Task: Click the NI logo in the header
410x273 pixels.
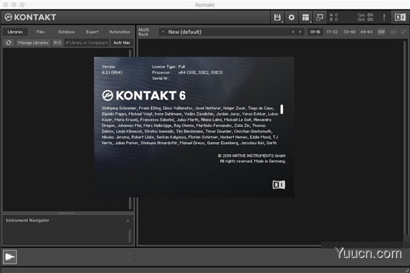Action: click(x=400, y=17)
